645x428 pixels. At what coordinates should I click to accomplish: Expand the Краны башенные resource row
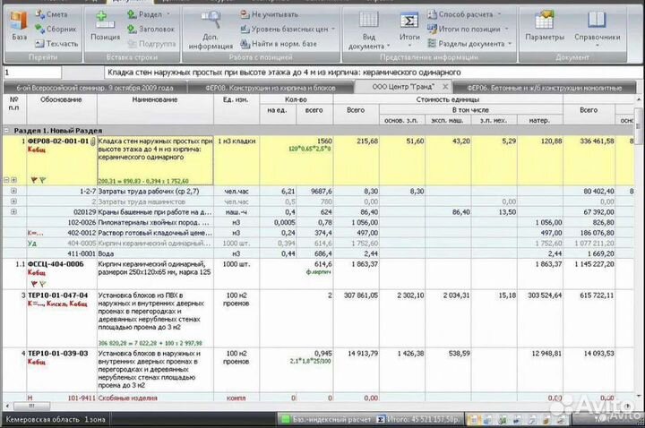pos(14,211)
